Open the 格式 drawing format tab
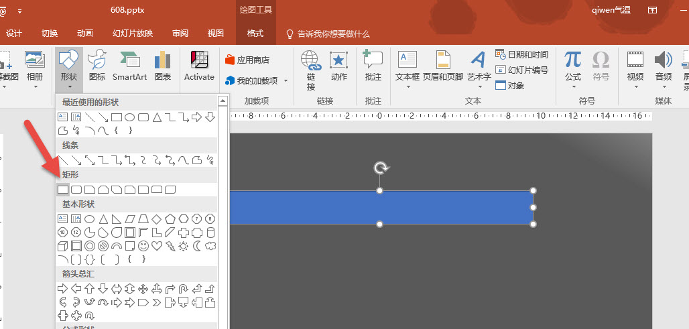 pyautogui.click(x=255, y=34)
